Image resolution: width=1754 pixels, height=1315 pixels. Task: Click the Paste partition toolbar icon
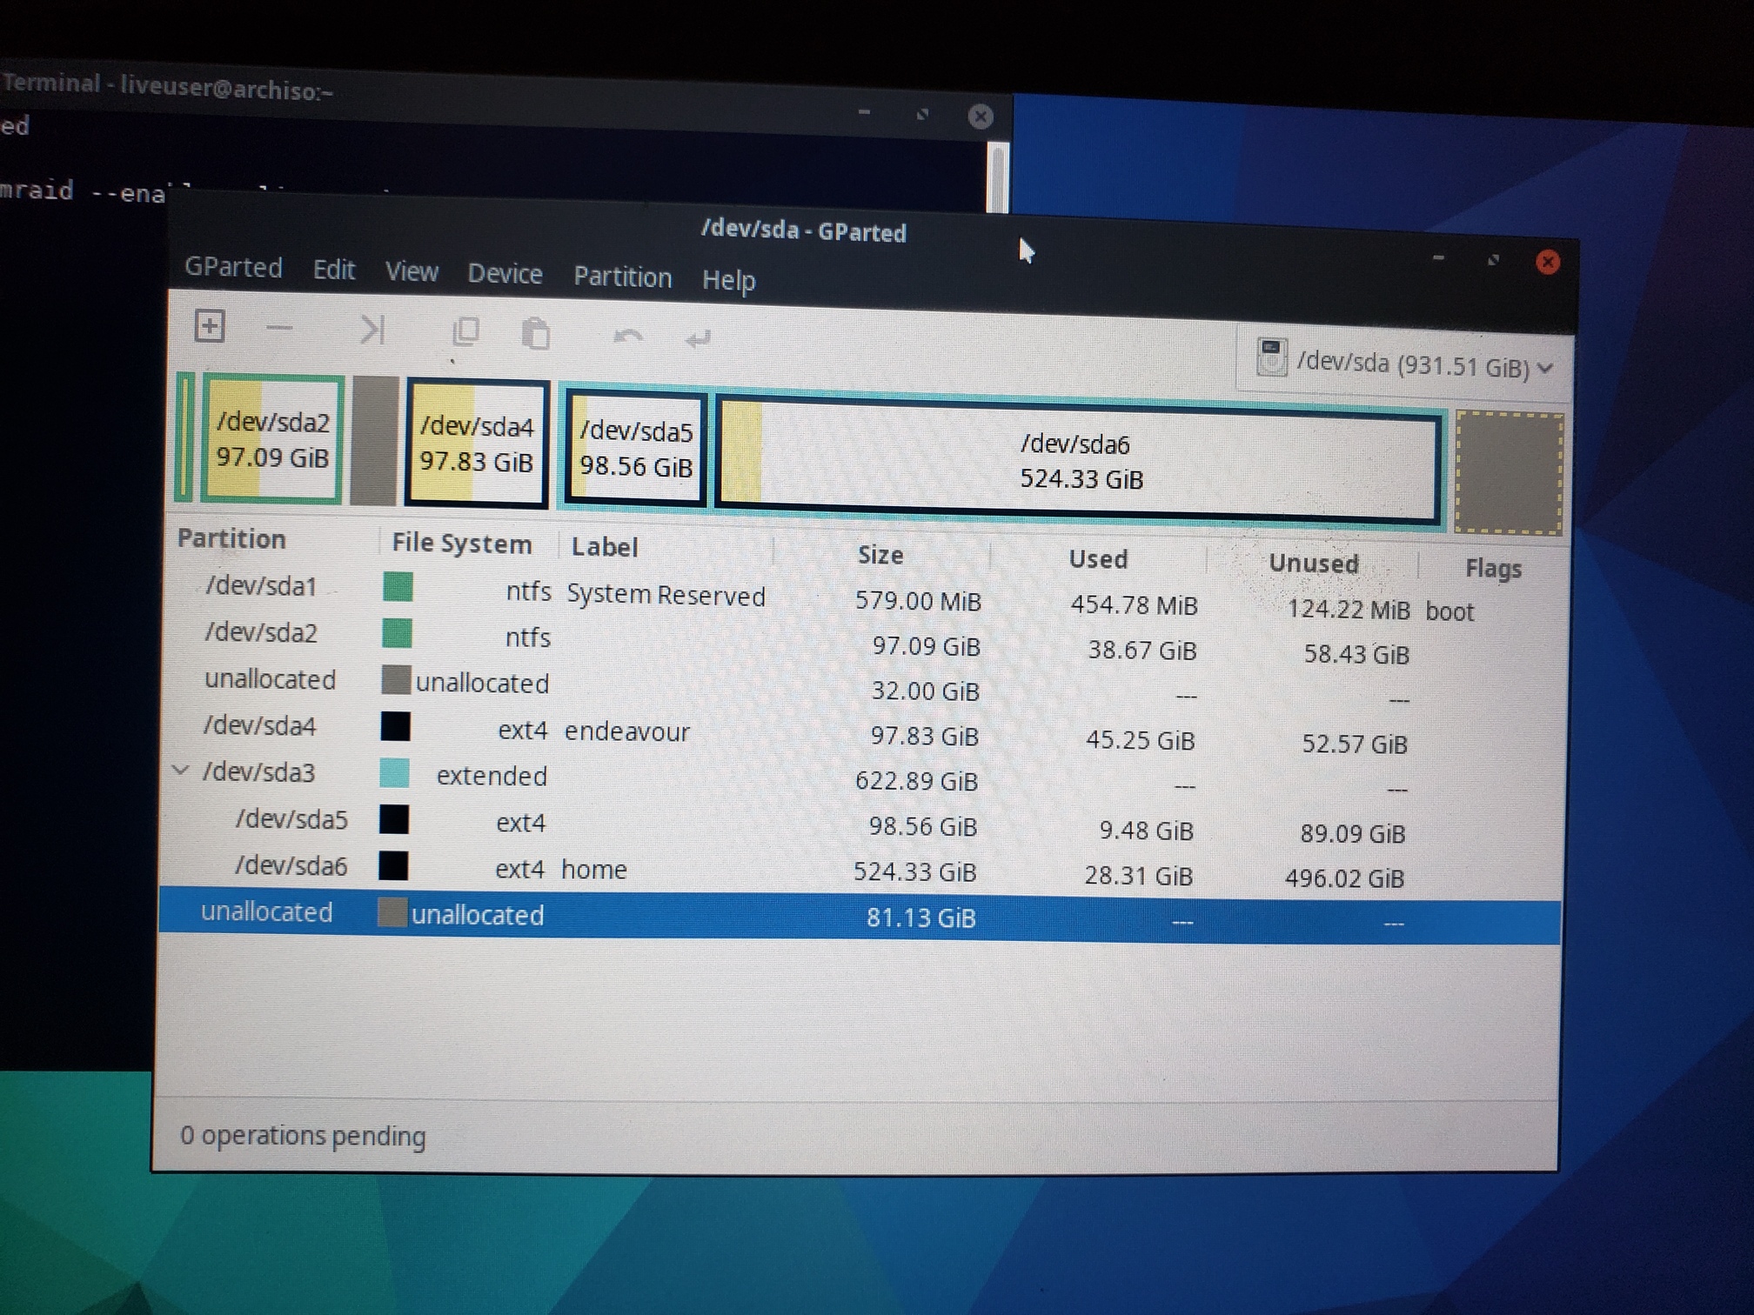pyautogui.click(x=535, y=334)
